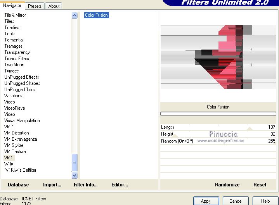Select the Two Moon category

[x=14, y=65]
